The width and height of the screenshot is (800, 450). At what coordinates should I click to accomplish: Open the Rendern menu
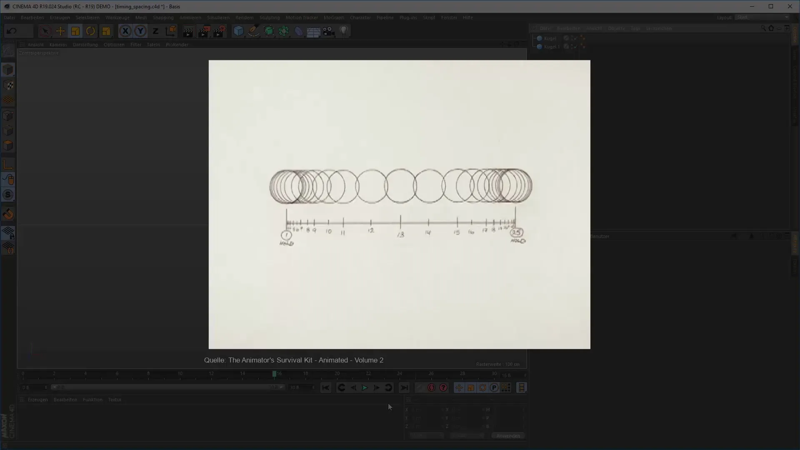245,17
